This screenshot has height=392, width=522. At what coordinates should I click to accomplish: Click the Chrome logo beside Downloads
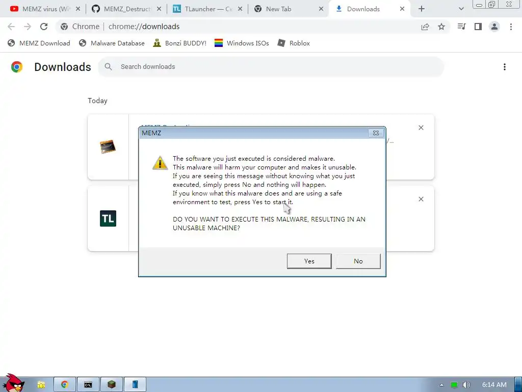[17, 67]
